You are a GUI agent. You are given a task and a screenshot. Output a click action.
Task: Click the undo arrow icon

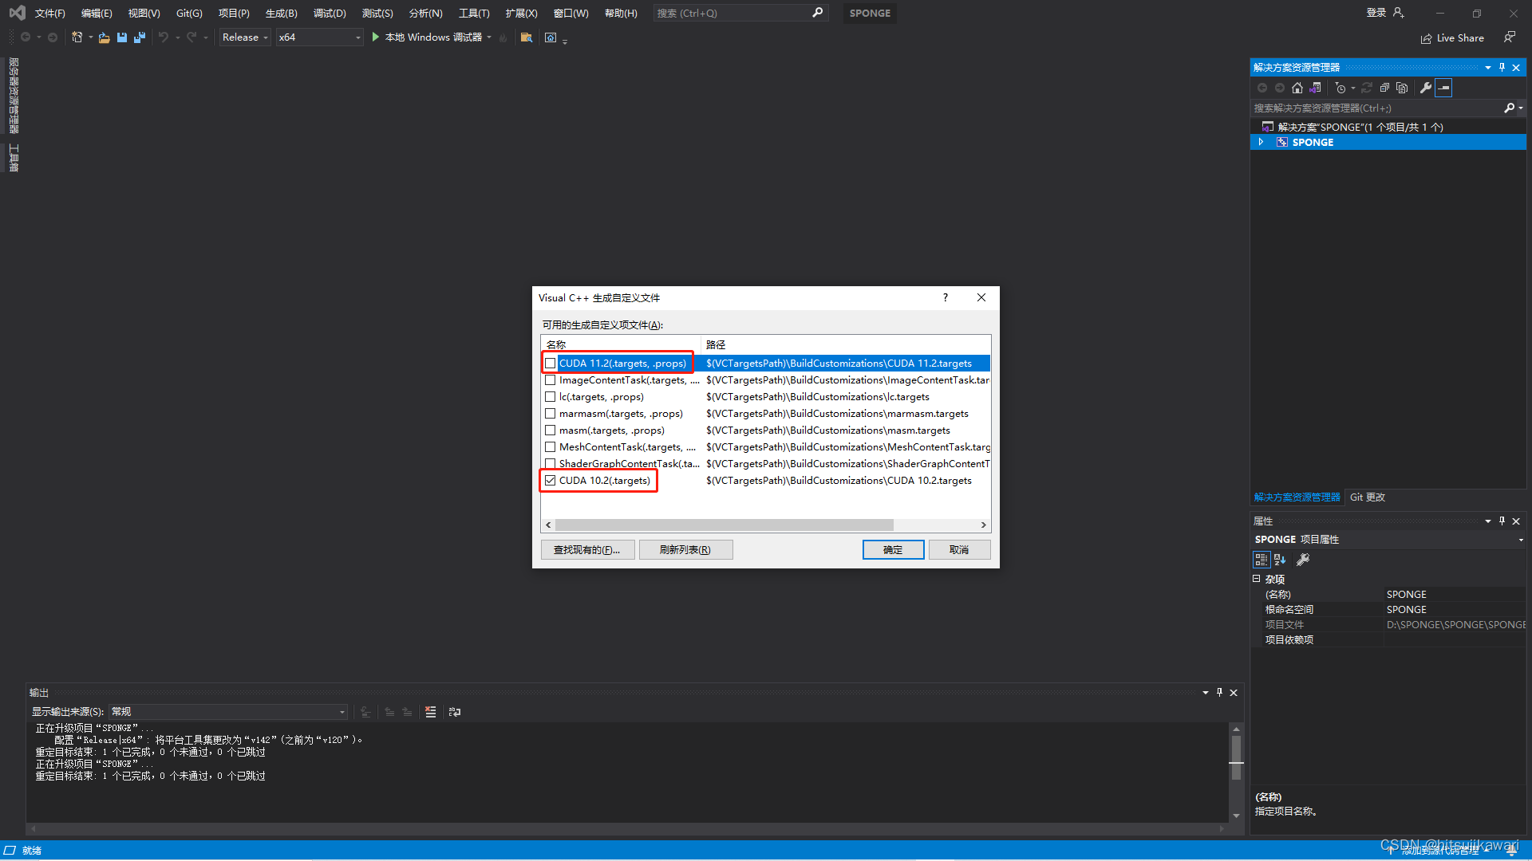coord(164,37)
